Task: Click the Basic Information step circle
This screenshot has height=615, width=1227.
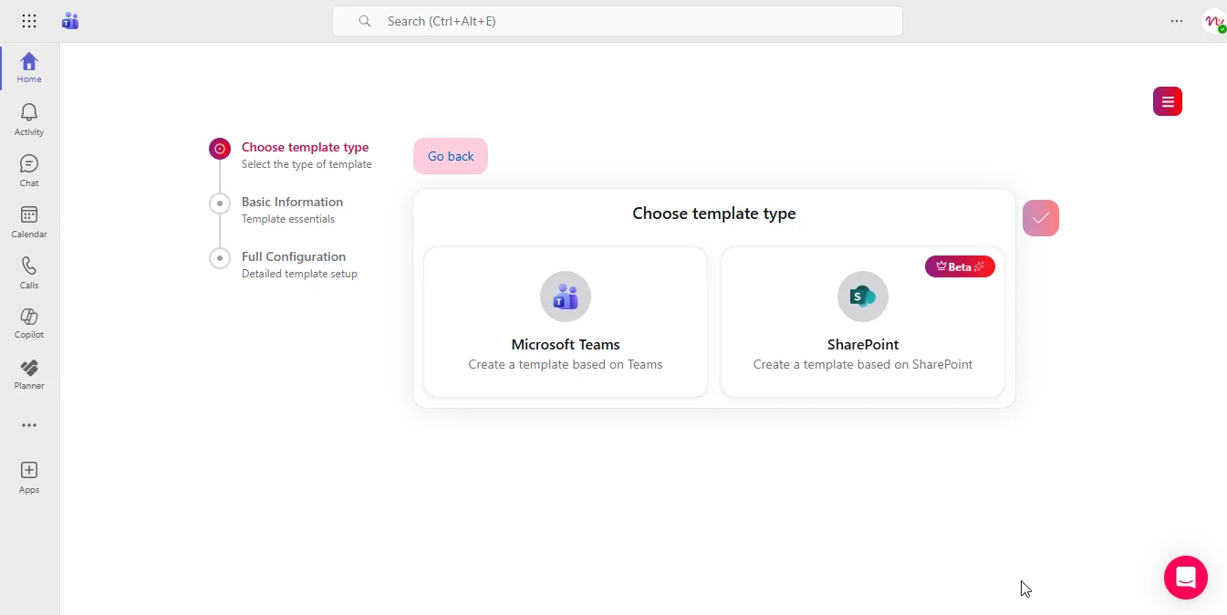Action: [220, 203]
